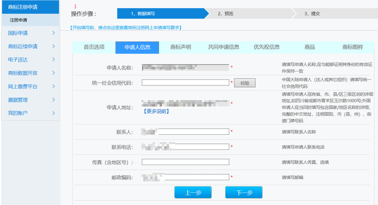This screenshot has width=378, height=205.
Task: Switch to the 首页选项 tab
Action: pos(94,47)
